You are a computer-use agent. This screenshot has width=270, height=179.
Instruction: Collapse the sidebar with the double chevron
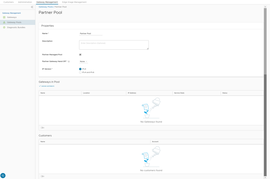coord(32,7)
